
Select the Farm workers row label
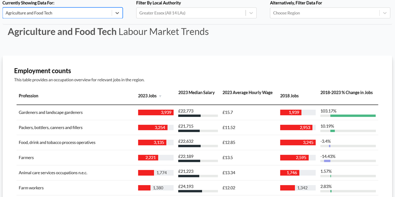tap(31, 188)
